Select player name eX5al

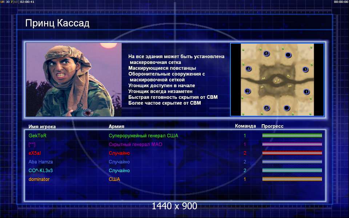[x=35, y=153]
